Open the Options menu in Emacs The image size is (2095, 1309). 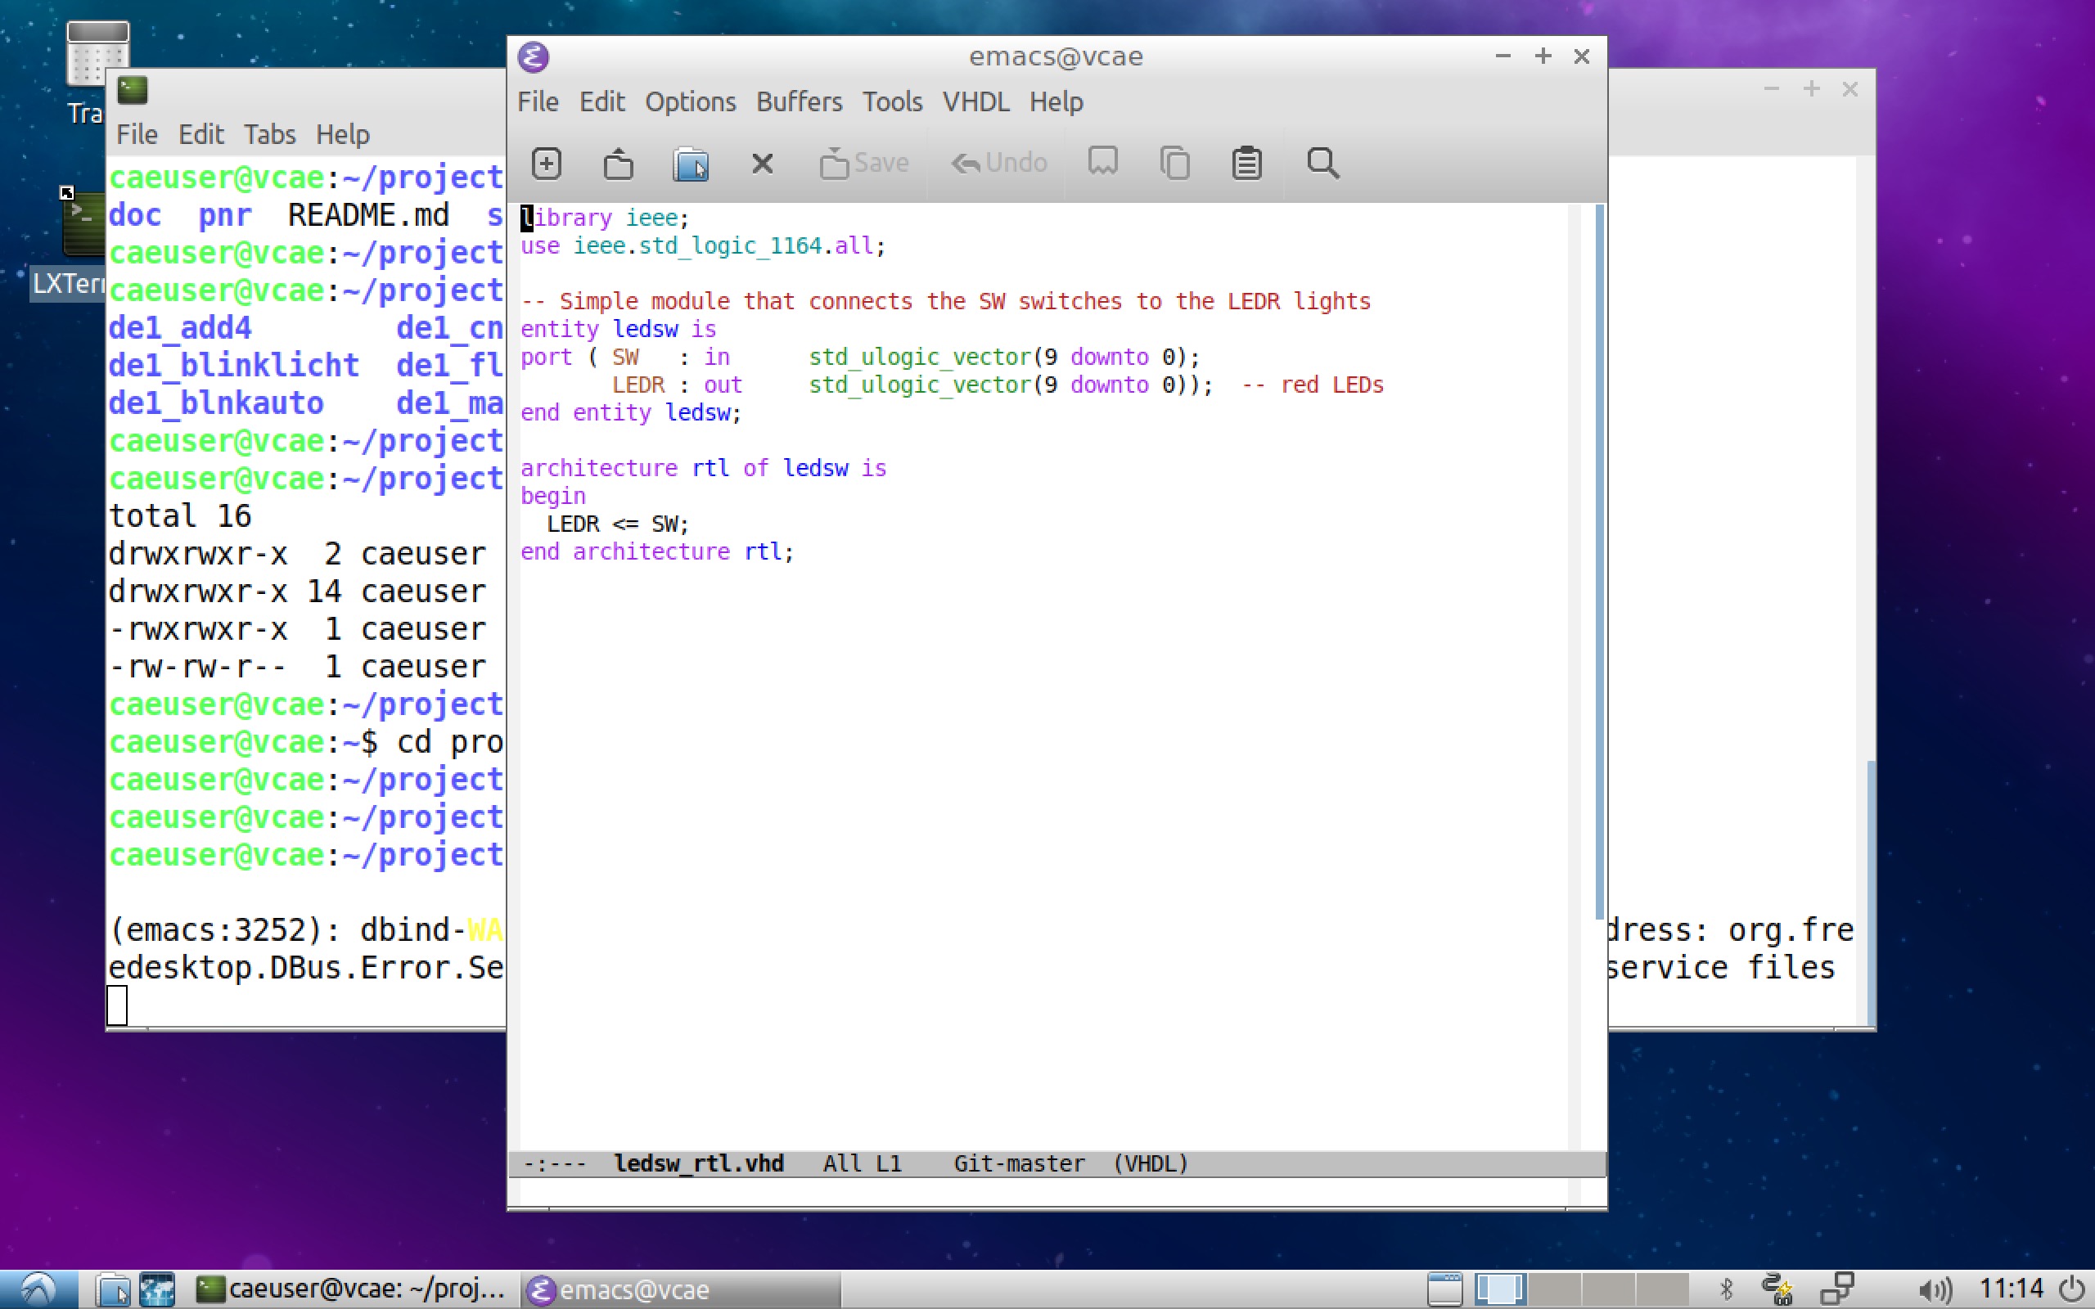(690, 102)
